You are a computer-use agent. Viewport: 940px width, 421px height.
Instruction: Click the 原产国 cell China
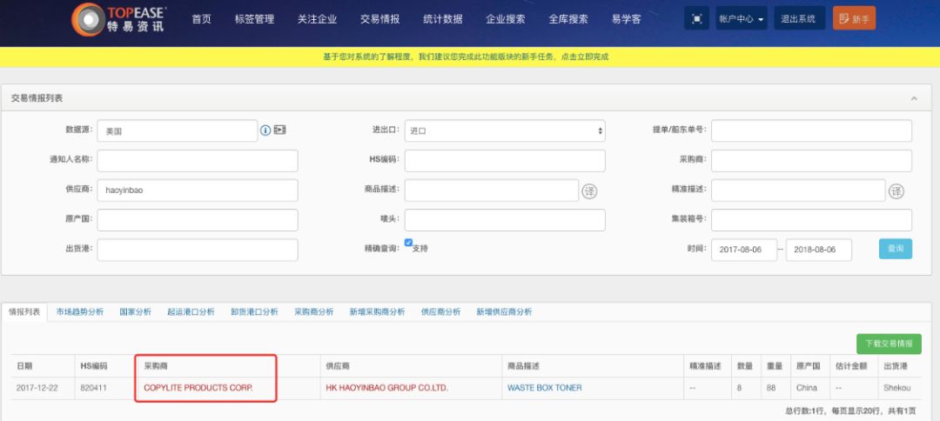pyautogui.click(x=807, y=387)
